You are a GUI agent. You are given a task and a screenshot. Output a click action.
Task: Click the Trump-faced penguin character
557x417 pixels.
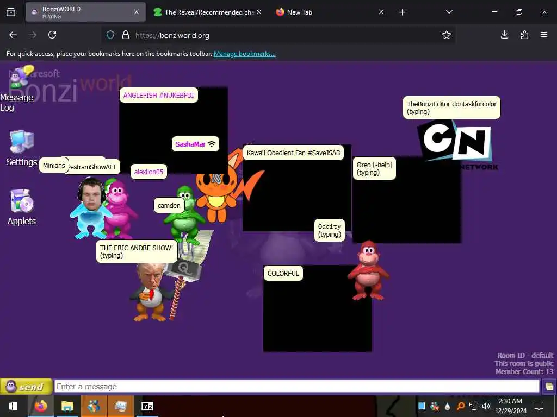(x=151, y=292)
